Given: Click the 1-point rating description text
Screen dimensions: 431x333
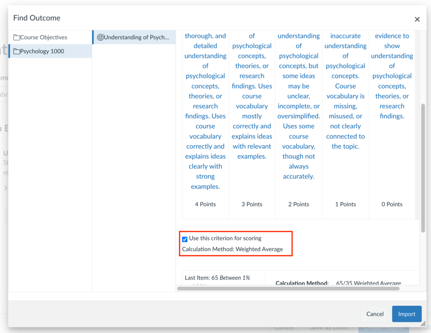Looking at the screenshot, I should 345,91.
